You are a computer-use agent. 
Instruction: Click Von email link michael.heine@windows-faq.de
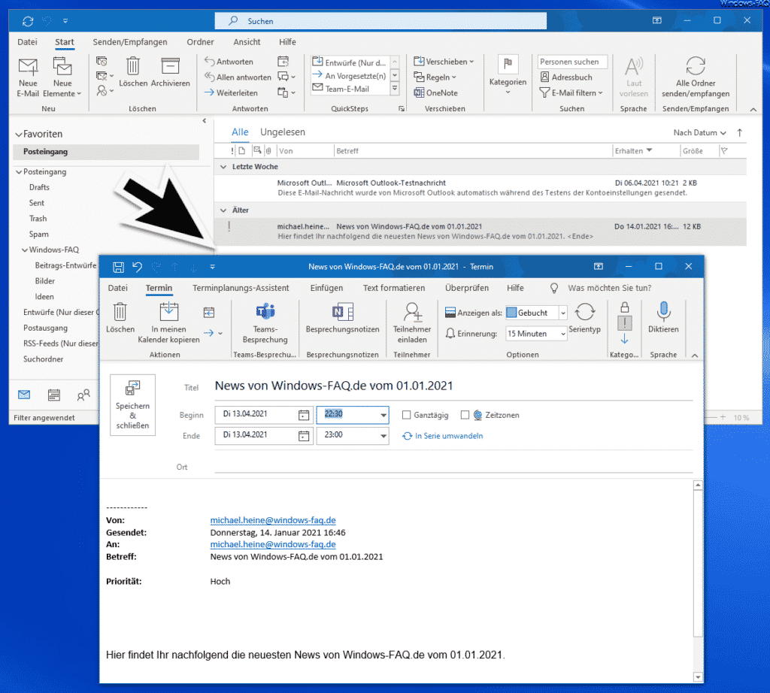273,520
